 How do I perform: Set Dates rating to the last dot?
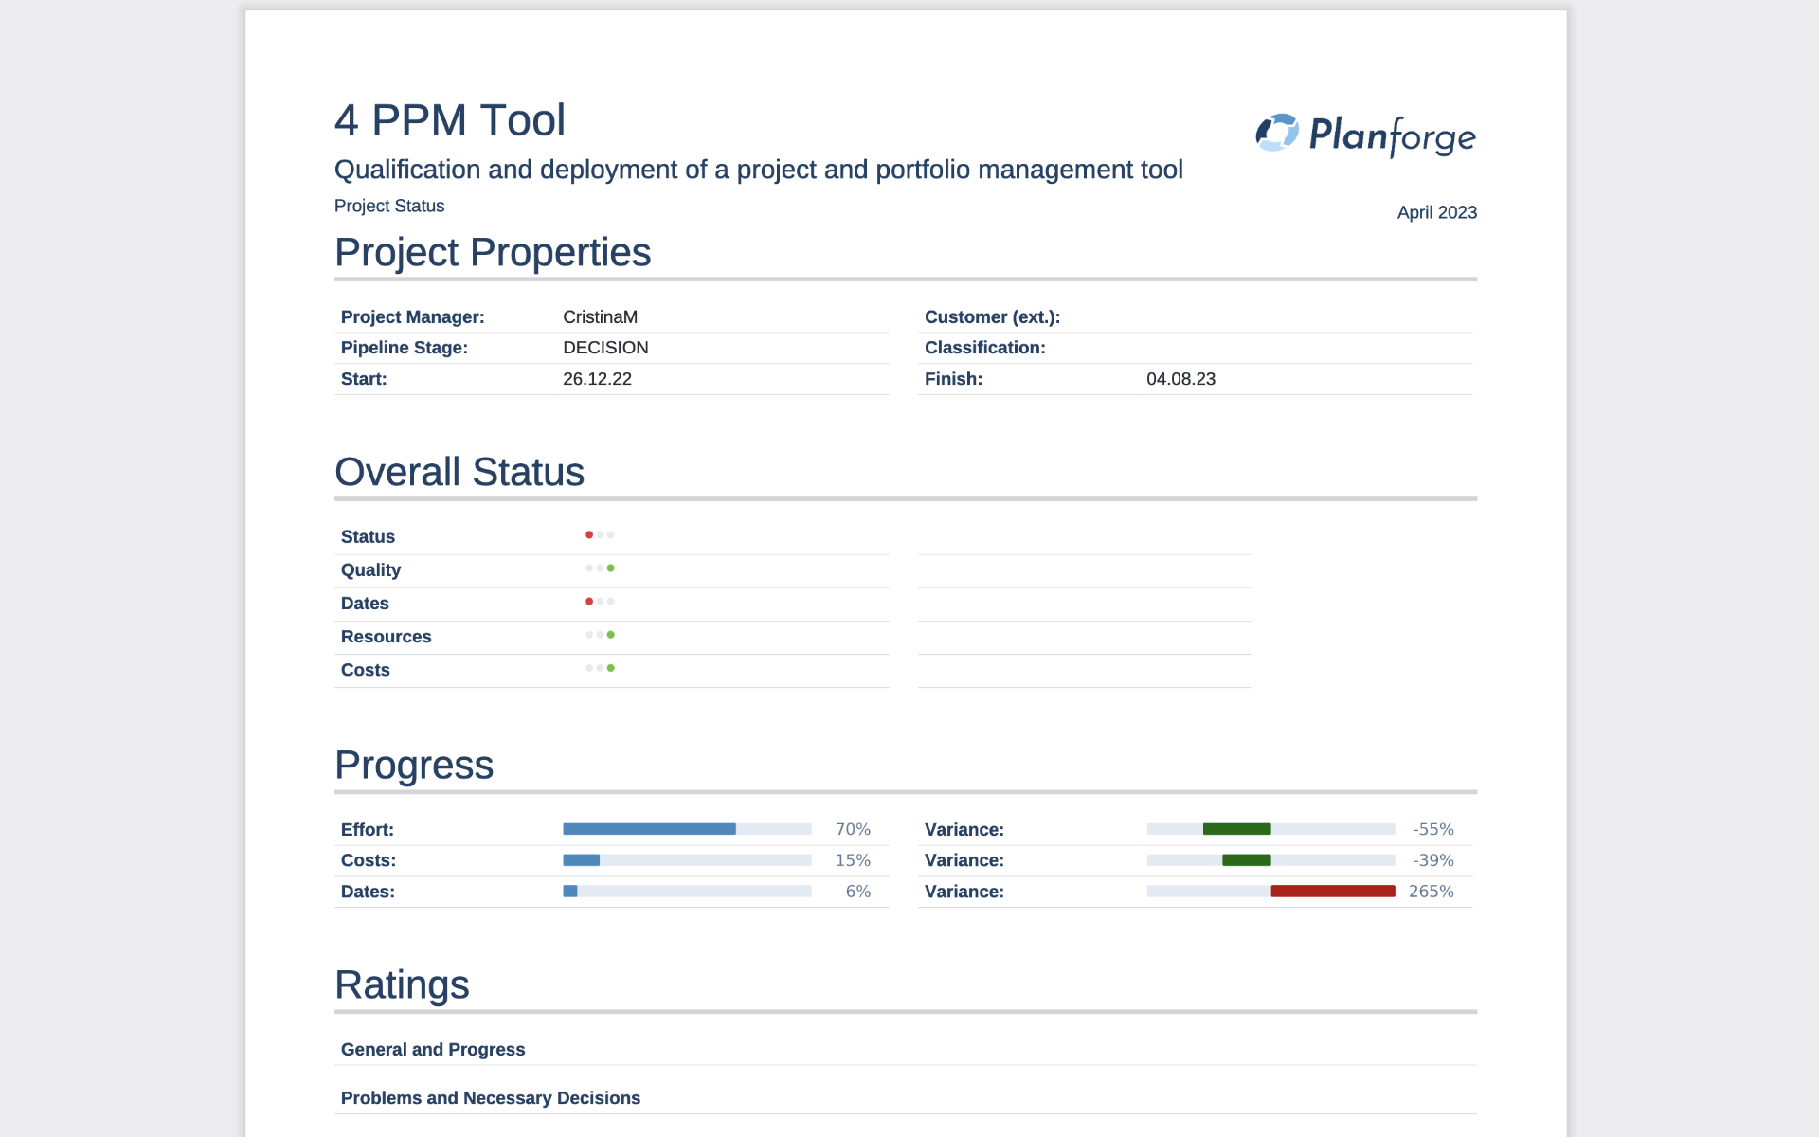point(611,600)
